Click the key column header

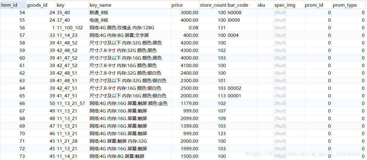(73, 5)
